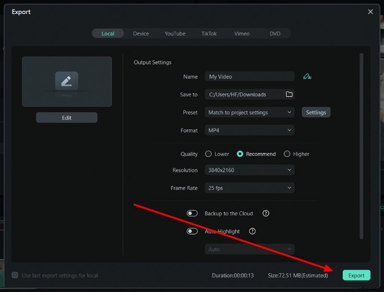
Task: Click the edit pencil on the preview thumbnail
Action: [x=66, y=81]
